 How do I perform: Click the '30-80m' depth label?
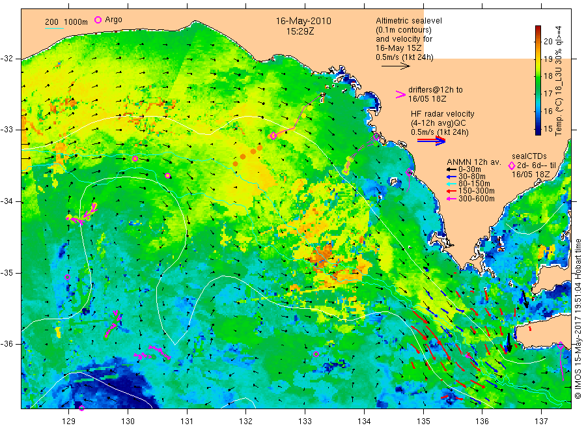[x=472, y=177]
